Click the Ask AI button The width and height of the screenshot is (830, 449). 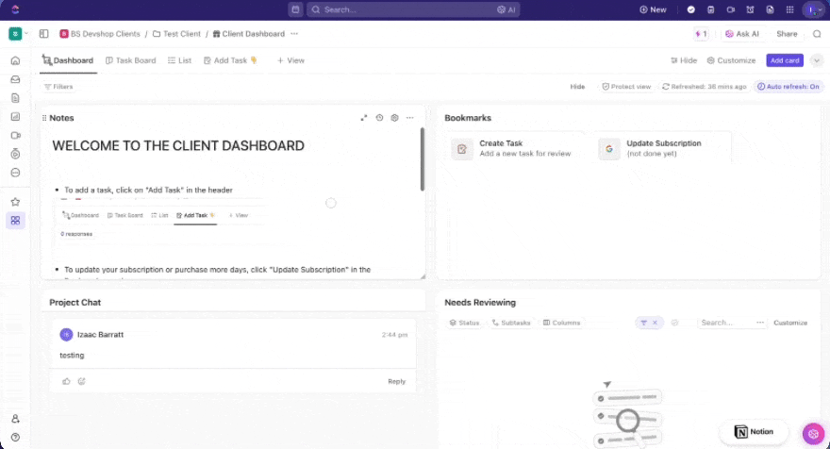pos(742,34)
